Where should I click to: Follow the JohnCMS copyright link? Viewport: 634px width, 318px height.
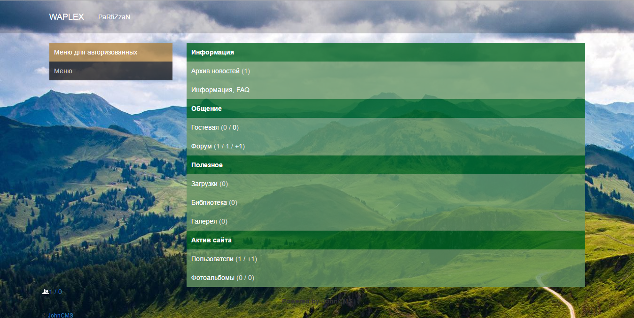(60, 316)
